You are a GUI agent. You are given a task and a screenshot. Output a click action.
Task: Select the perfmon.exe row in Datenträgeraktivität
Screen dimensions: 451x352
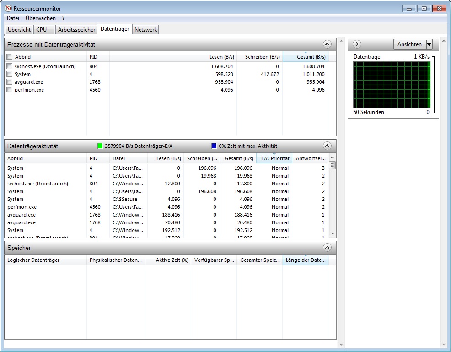click(166, 207)
